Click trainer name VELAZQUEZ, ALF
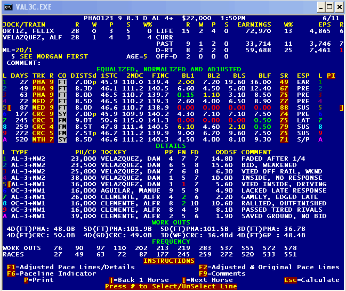 click(x=32, y=37)
